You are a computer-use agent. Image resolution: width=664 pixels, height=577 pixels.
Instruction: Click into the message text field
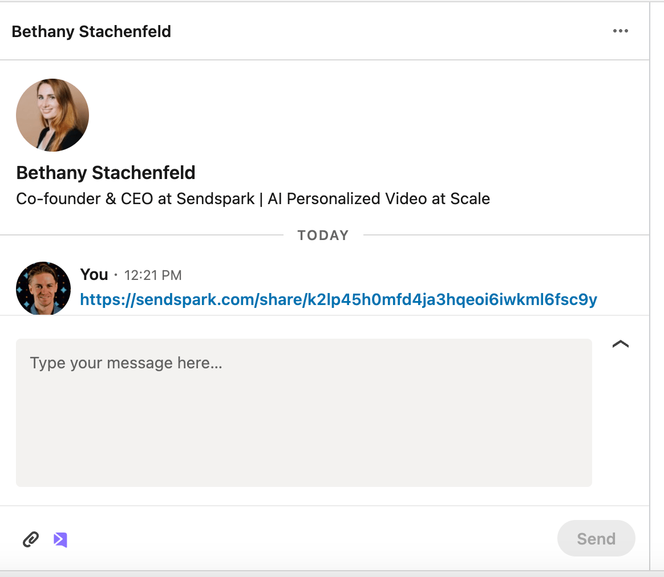303,412
